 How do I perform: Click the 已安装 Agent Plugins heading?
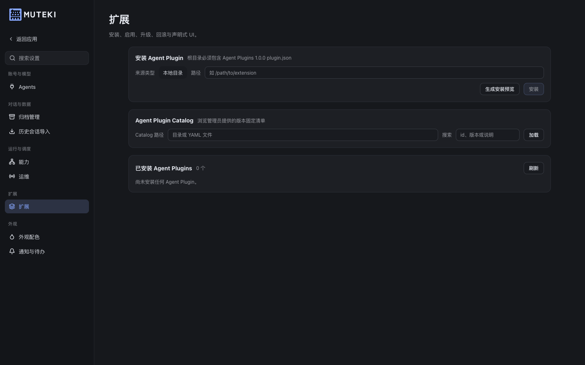tap(164, 168)
